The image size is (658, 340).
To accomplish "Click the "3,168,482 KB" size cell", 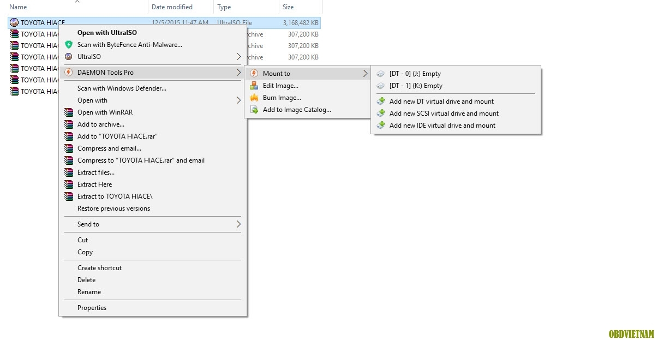I will [x=301, y=23].
